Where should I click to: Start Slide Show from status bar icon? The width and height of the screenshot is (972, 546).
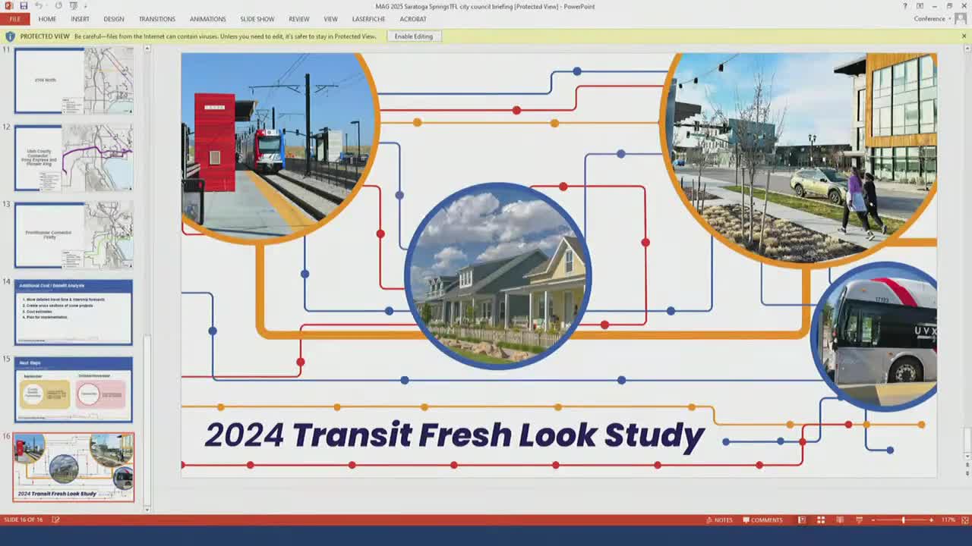[859, 520]
